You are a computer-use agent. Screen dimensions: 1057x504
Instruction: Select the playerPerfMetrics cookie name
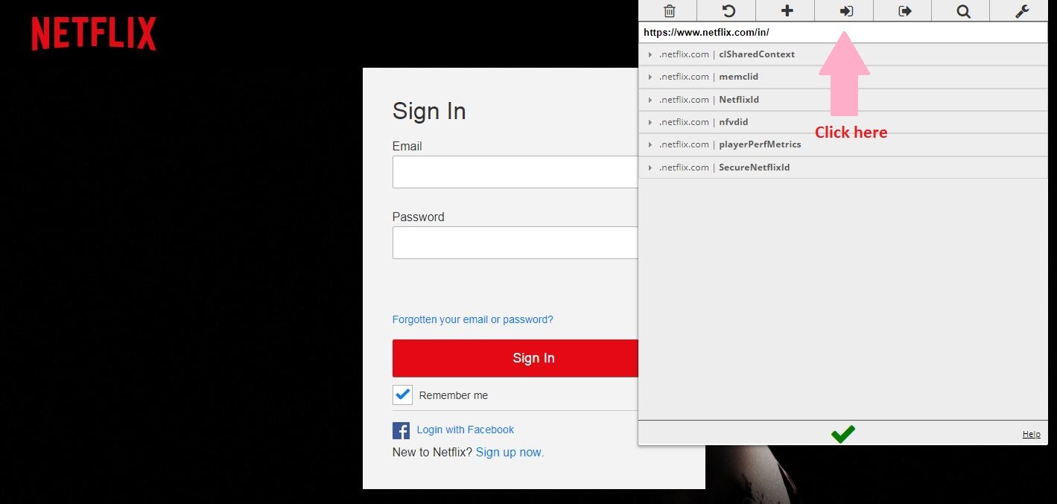[760, 144]
